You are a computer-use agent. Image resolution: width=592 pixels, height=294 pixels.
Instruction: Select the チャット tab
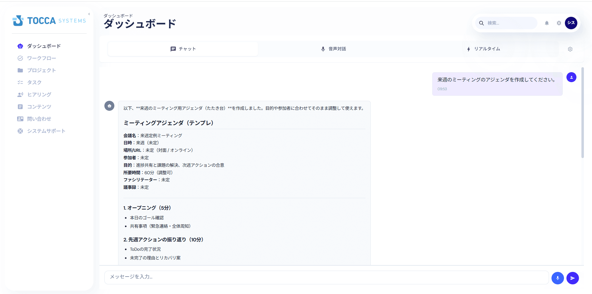click(183, 49)
